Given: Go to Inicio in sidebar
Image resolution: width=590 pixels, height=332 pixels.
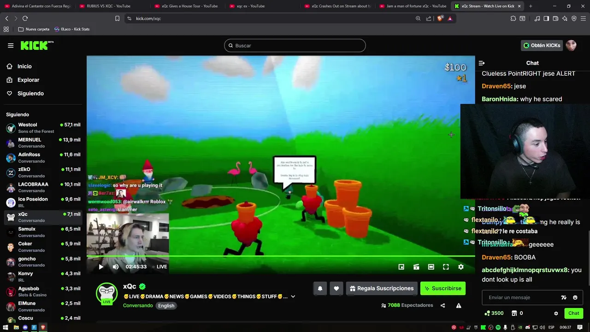Looking at the screenshot, I should point(24,66).
